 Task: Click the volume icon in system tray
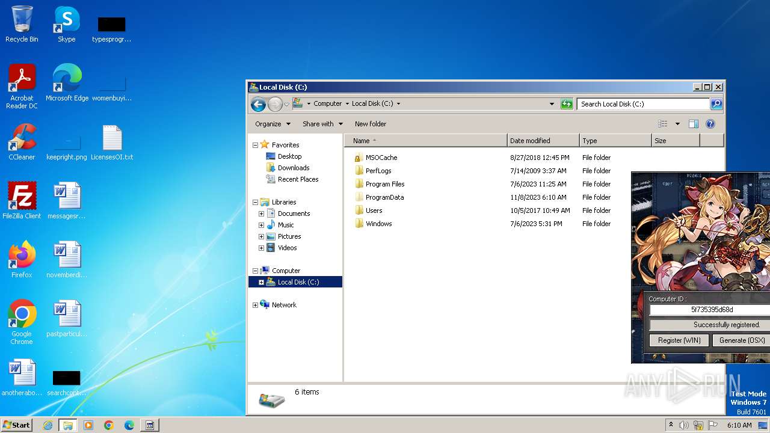(684, 425)
